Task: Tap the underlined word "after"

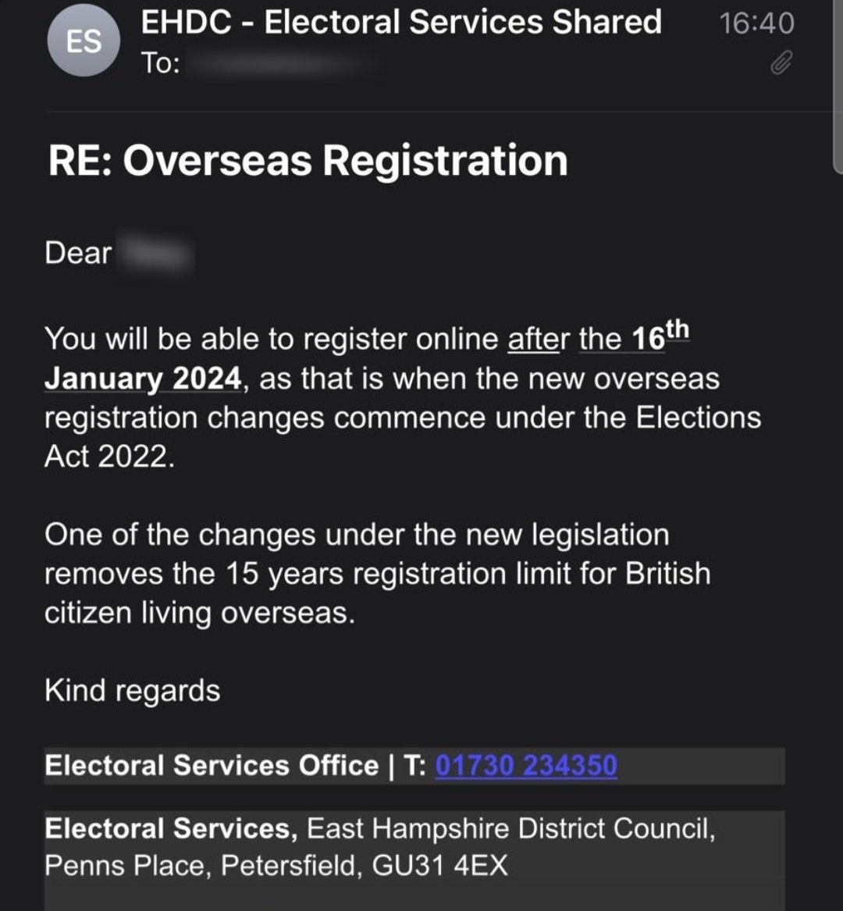Action: [539, 340]
